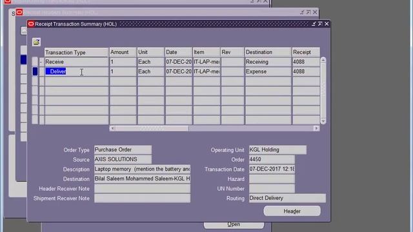Select the Receive transaction type cell
Screen dimensions: 413x232
pos(76,62)
